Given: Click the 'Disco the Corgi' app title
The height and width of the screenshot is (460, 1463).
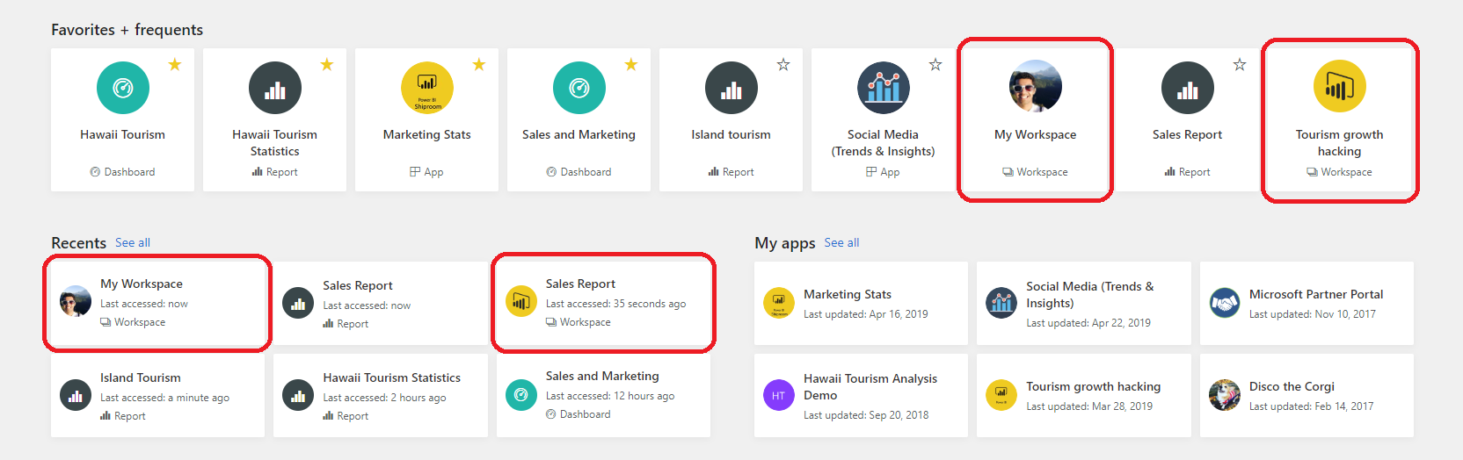Looking at the screenshot, I should click(1292, 386).
